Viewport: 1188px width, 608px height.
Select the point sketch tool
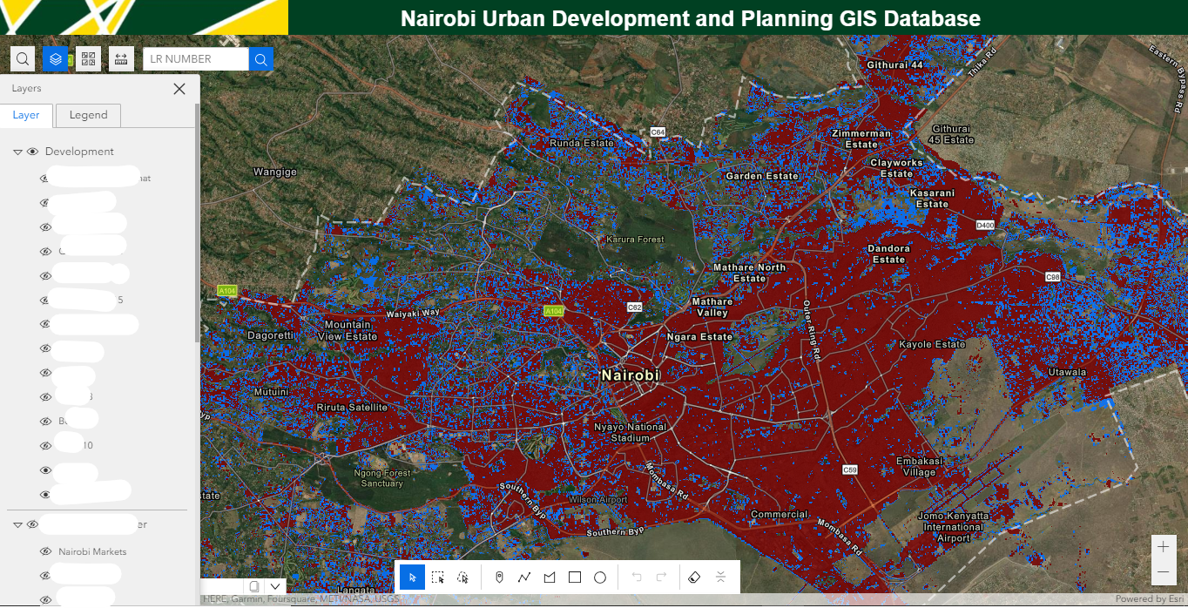coord(499,577)
